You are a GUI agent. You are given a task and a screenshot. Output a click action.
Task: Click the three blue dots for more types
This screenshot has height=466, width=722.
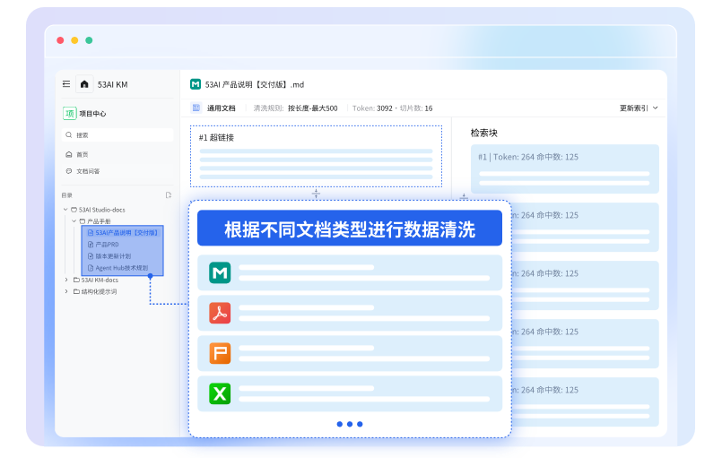pyautogui.click(x=350, y=424)
